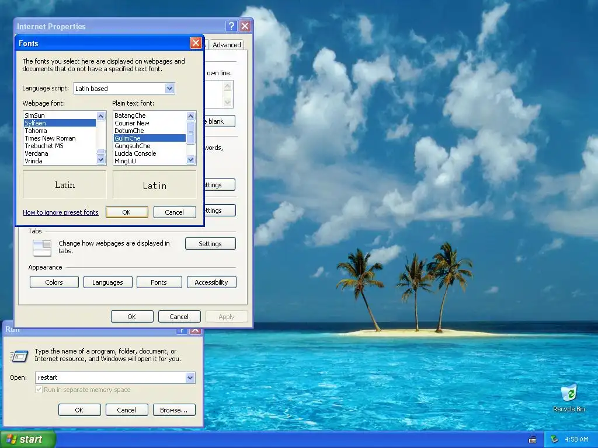Click Cancel in the Run dialog
The height and width of the screenshot is (448, 598).
[x=127, y=410]
